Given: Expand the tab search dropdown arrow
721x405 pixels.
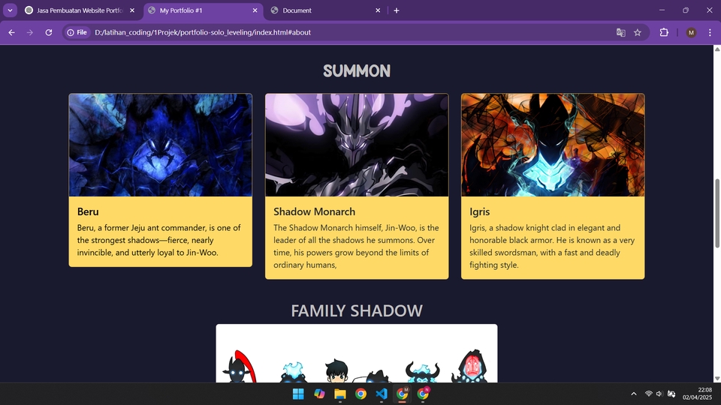Looking at the screenshot, I should tap(10, 10).
